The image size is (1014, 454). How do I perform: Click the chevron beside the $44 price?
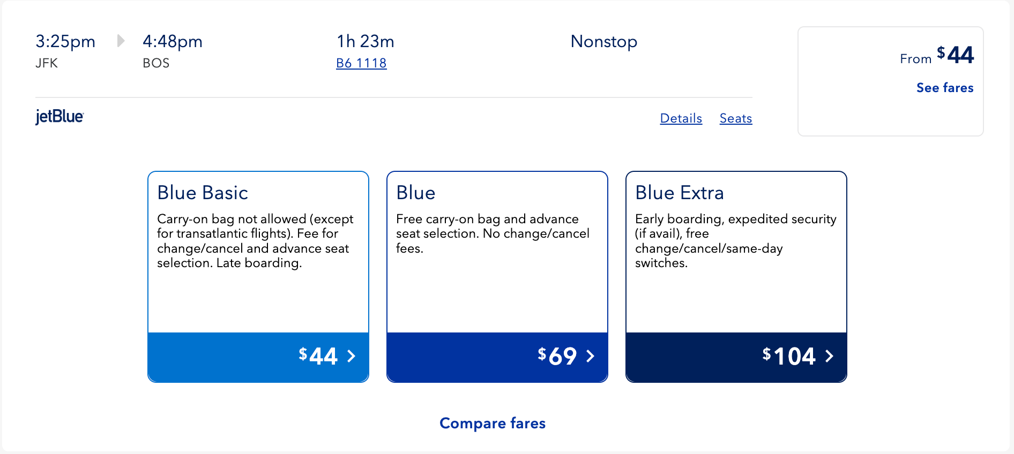click(x=352, y=357)
